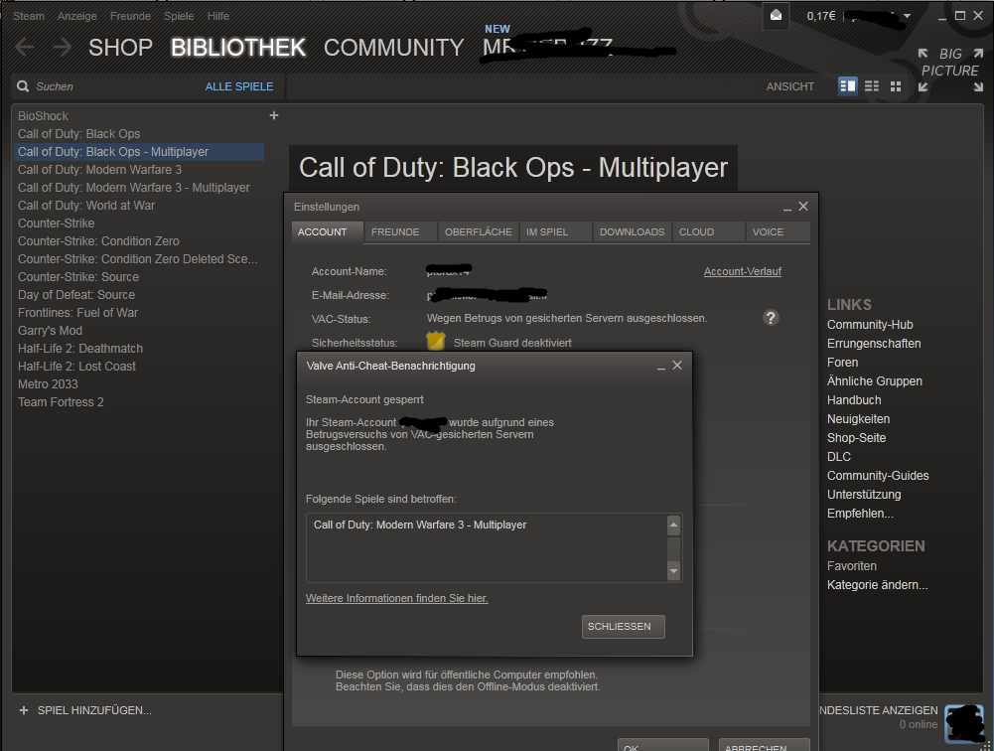The width and height of the screenshot is (994, 751).
Task: Open the Anzeige menu
Action: point(77,16)
